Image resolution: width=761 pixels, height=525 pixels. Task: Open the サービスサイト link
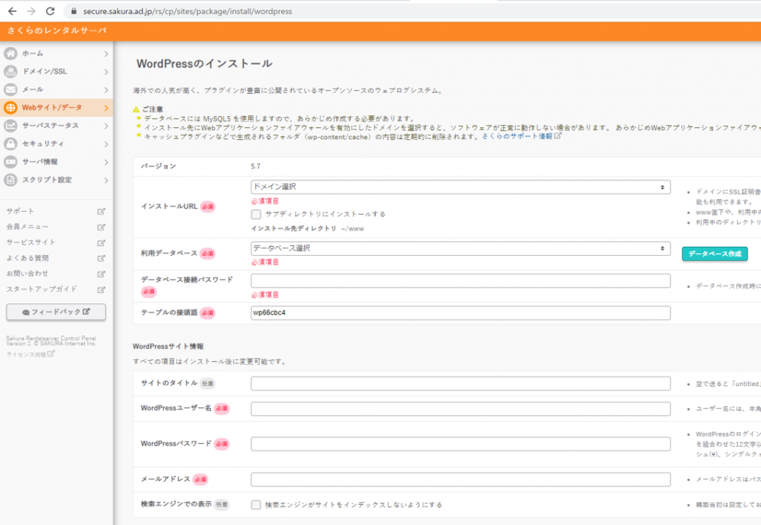click(31, 242)
